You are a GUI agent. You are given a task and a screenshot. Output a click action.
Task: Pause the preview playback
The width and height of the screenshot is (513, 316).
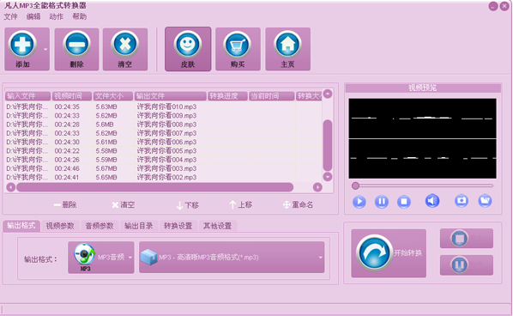pos(382,202)
